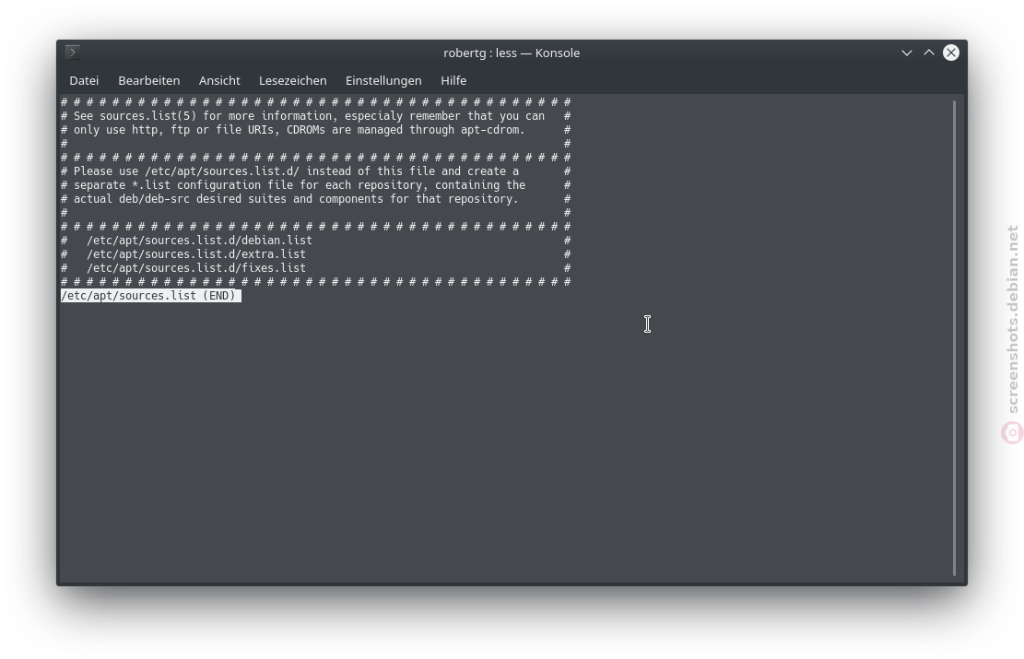Click the Konsole terminal icon in title bar

coord(73,53)
